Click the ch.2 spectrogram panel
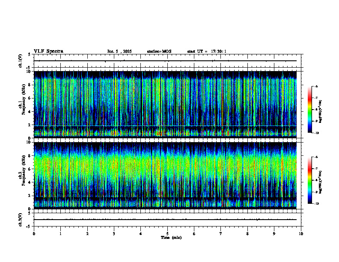The image size is (339, 262). coord(165,176)
